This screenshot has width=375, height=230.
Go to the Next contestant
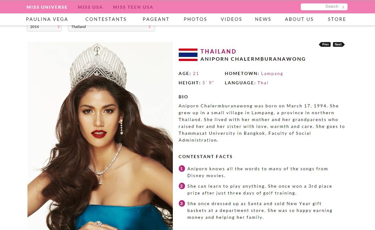pyautogui.click(x=338, y=45)
